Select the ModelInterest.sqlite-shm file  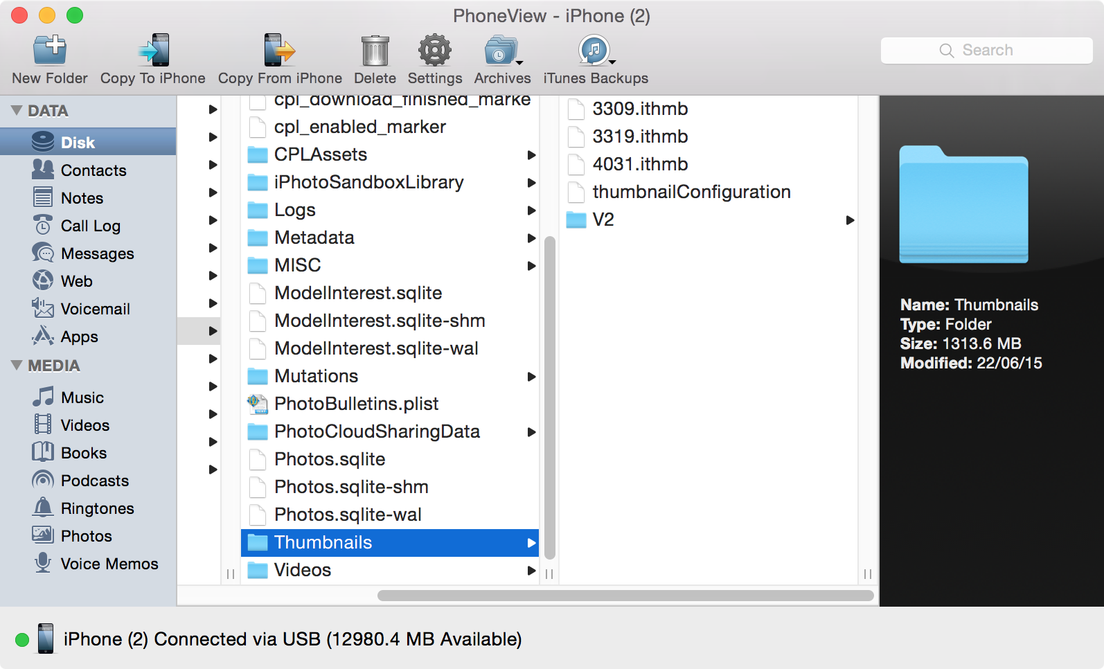pos(390,321)
